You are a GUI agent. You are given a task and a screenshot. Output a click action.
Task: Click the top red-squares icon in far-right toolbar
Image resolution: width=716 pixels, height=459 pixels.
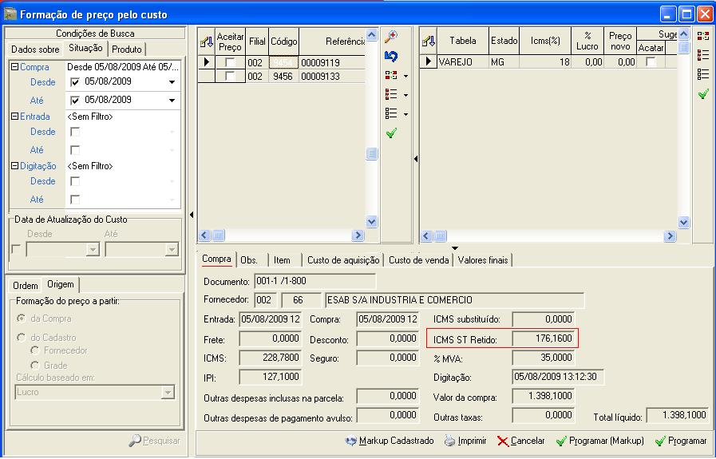(703, 36)
